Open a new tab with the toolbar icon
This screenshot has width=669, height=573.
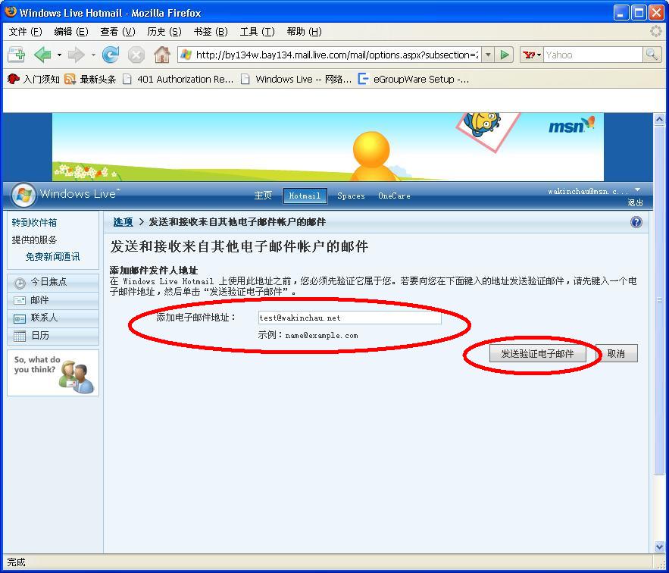pos(16,55)
